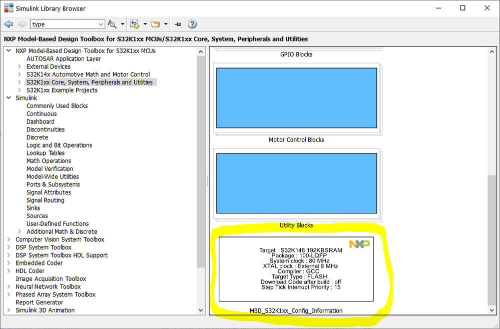Image resolution: width=500 pixels, height=329 pixels.
Task: Select External Devices library
Action: click(x=49, y=66)
